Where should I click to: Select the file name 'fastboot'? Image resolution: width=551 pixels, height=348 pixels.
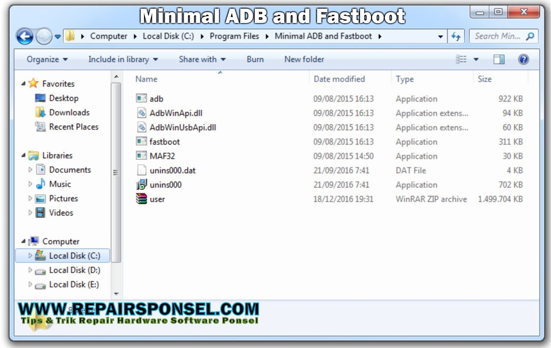tap(165, 142)
